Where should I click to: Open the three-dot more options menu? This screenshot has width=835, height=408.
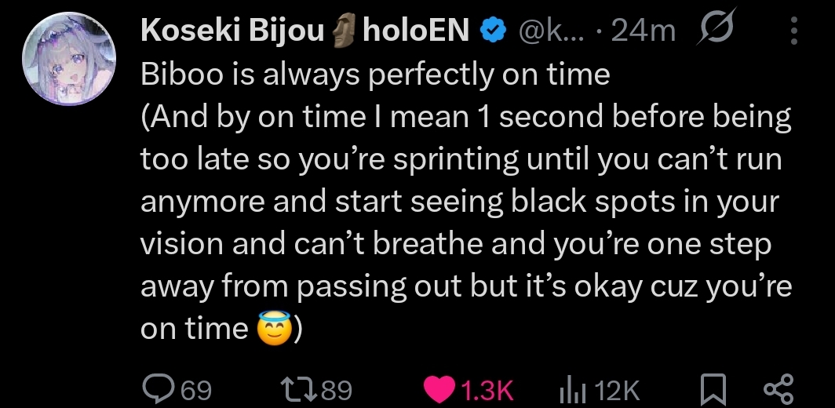793,31
